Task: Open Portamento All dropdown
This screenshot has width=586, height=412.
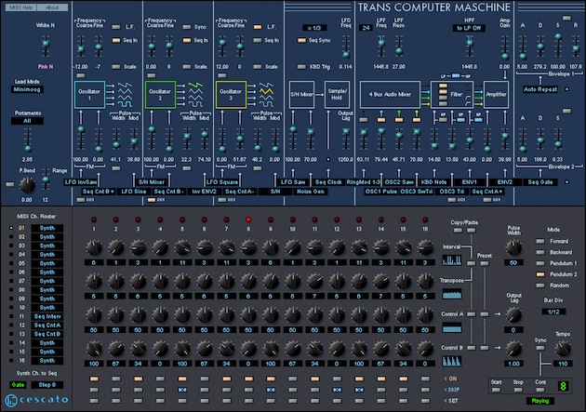Action: click(27, 121)
